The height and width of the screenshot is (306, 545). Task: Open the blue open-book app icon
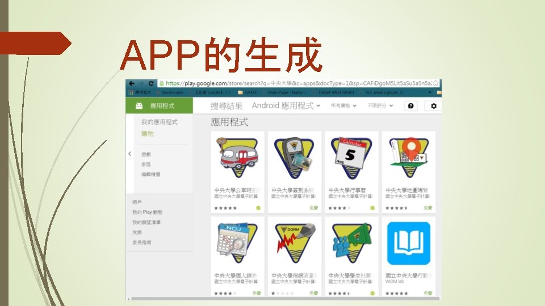tap(408, 243)
